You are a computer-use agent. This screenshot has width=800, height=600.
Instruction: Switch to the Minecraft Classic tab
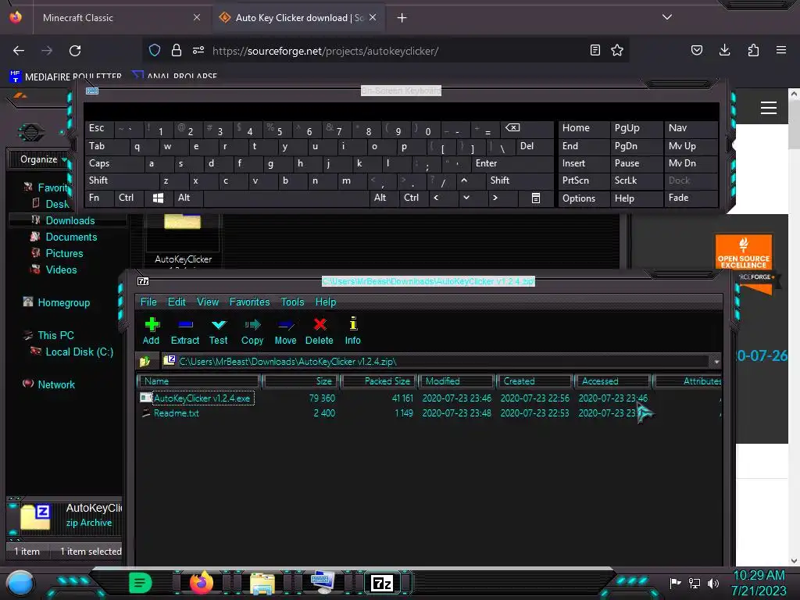click(120, 18)
